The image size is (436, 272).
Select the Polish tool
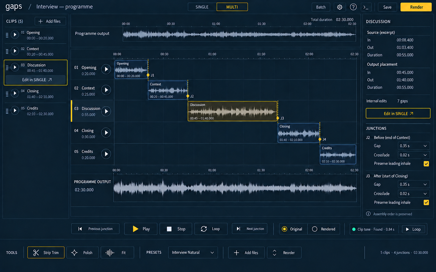(x=82, y=253)
